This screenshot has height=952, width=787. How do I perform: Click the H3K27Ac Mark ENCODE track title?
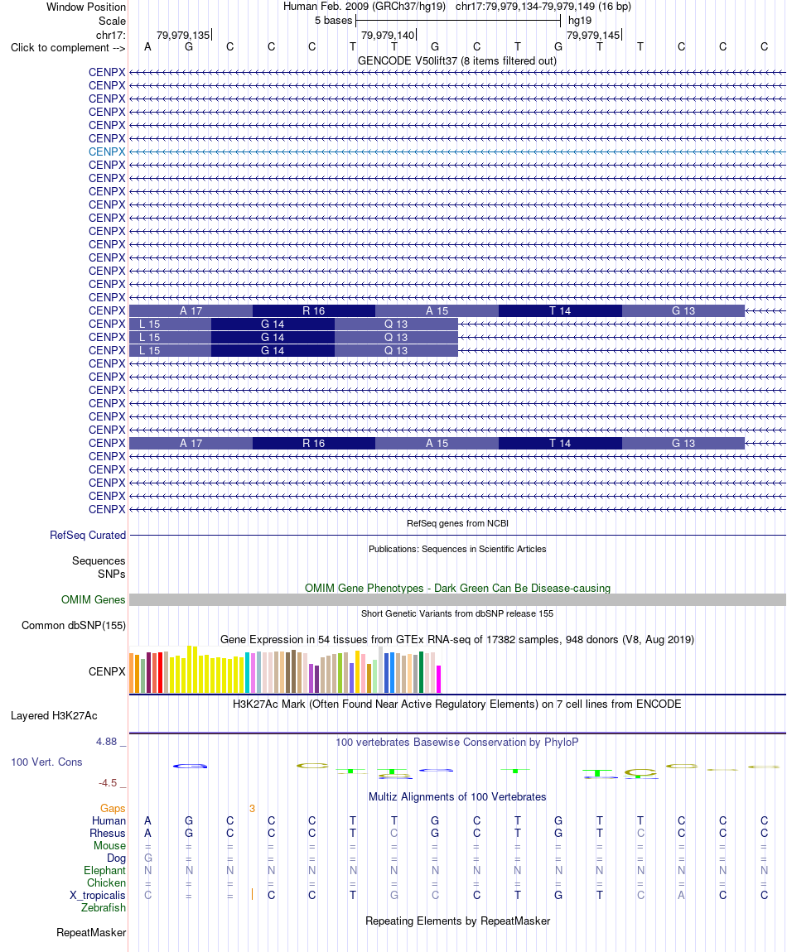point(457,704)
